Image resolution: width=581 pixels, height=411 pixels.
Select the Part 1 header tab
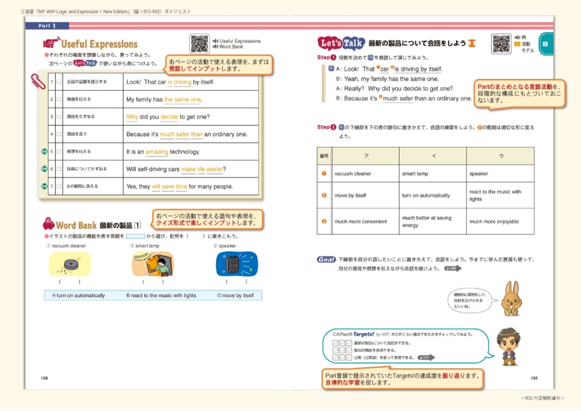pos(47,26)
